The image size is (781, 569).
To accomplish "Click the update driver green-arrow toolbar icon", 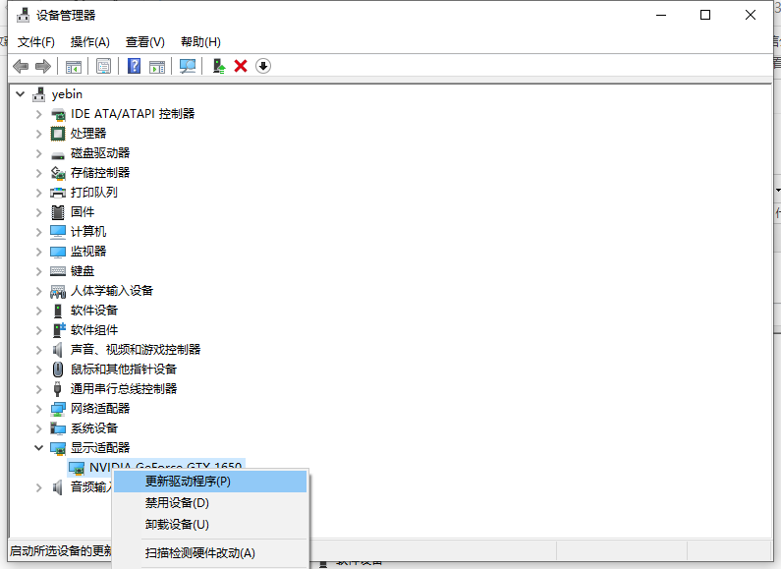I will point(219,66).
